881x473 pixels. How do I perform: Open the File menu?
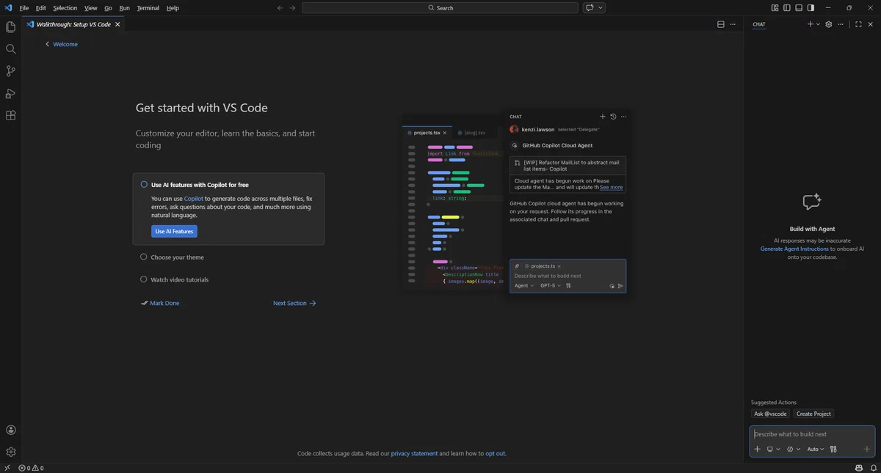click(24, 8)
